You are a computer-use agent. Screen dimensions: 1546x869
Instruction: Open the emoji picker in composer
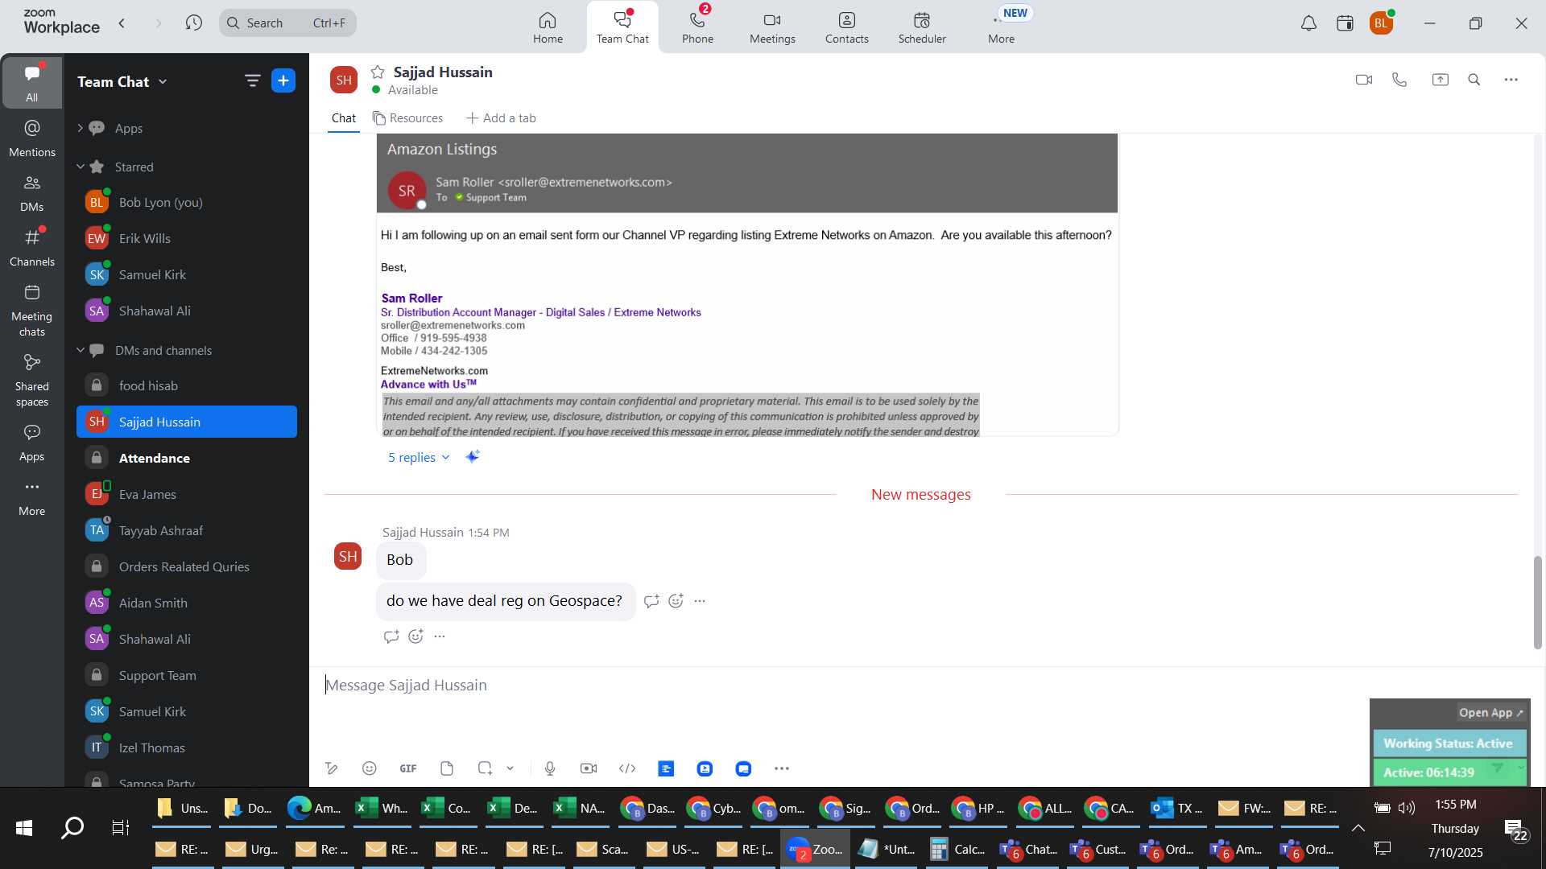coord(370,768)
